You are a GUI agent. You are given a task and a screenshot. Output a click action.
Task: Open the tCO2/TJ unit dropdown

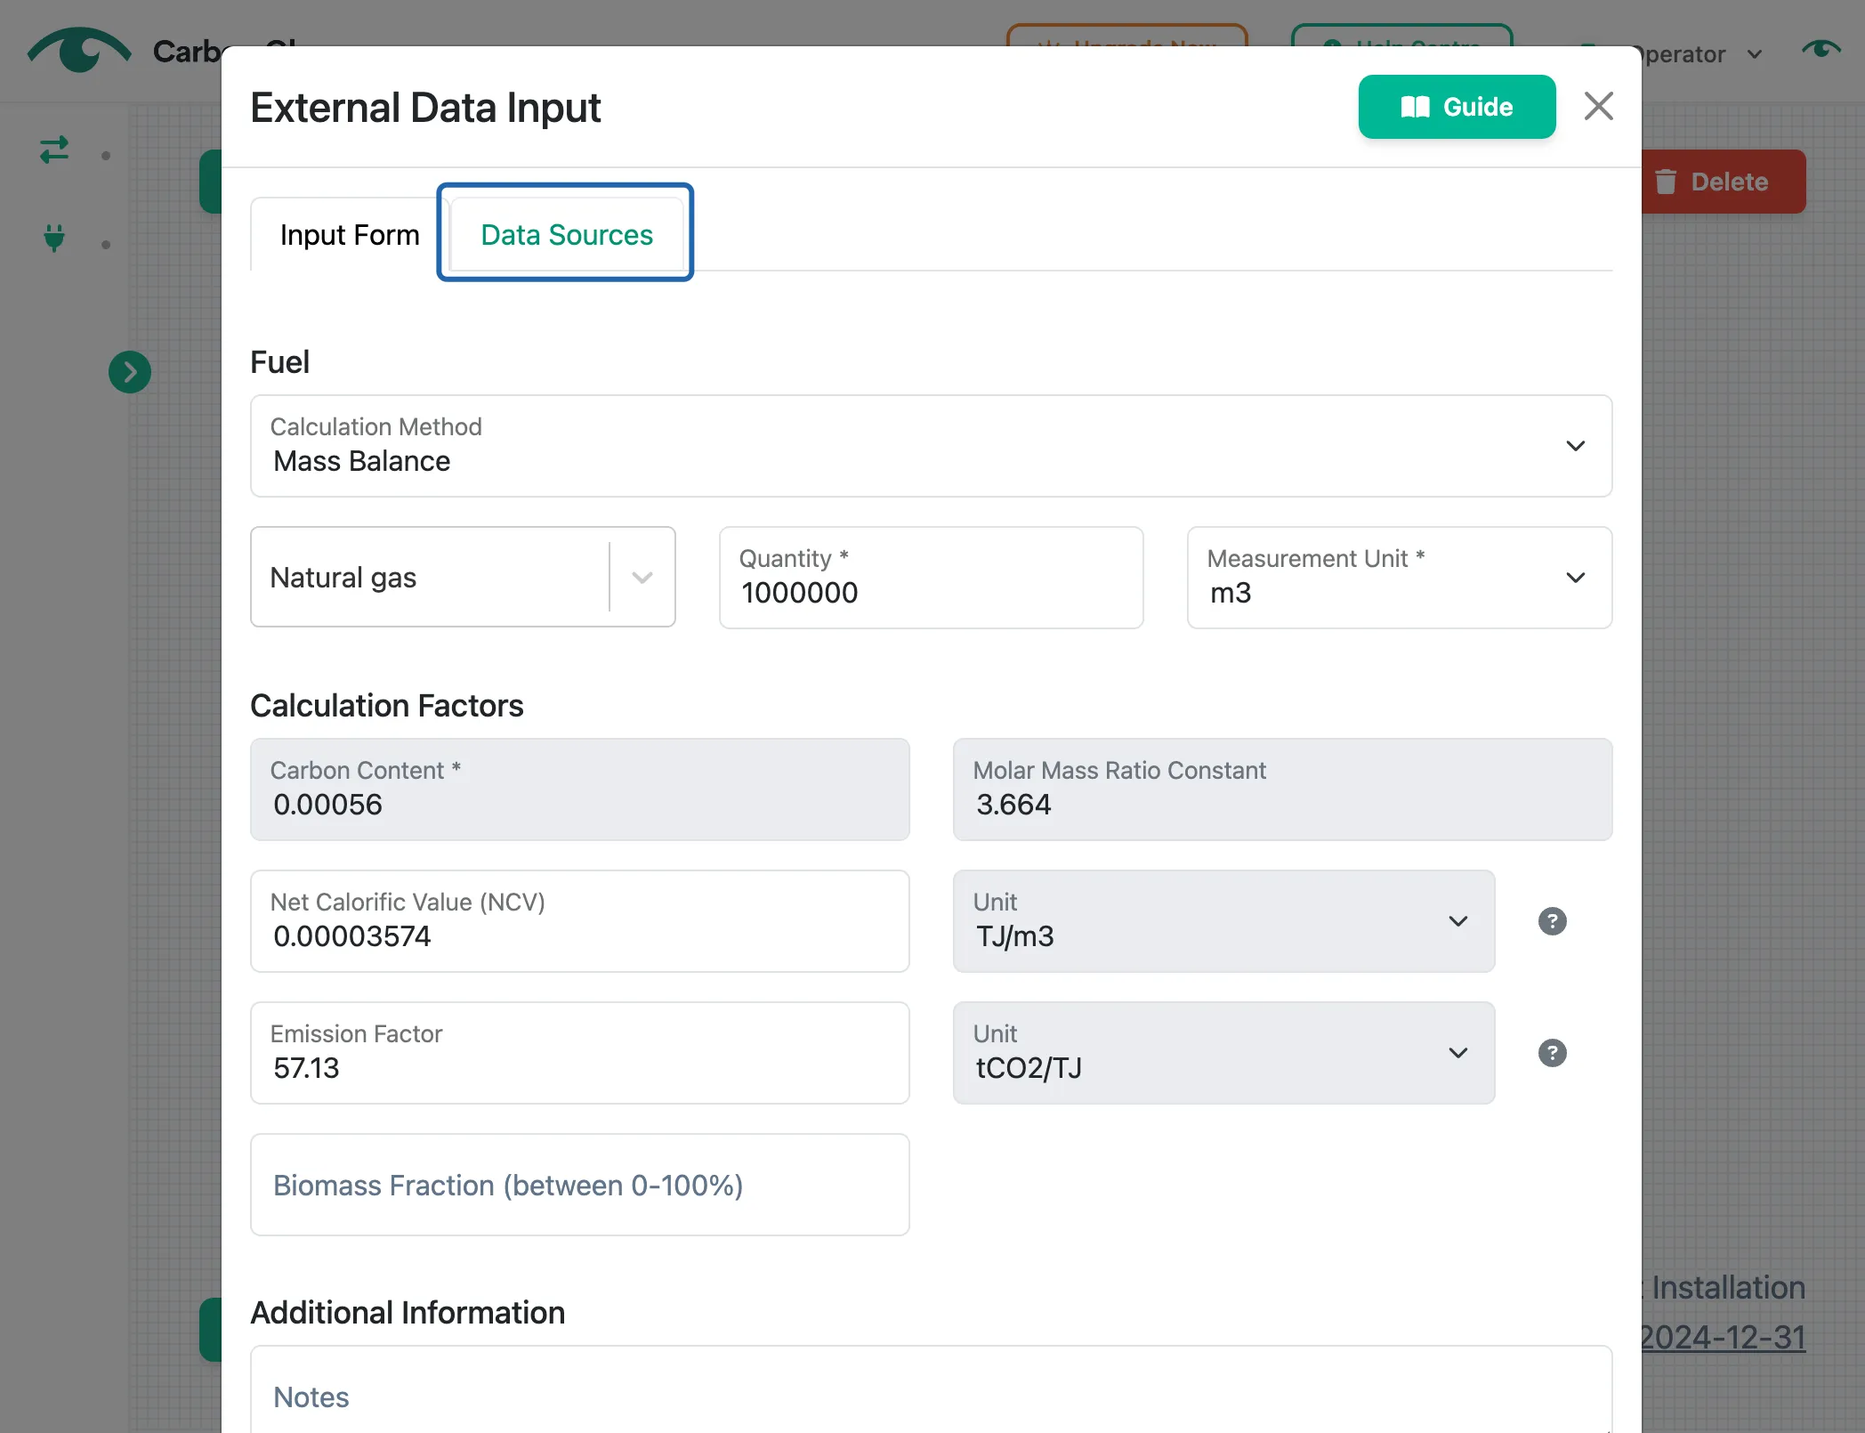pos(1223,1052)
